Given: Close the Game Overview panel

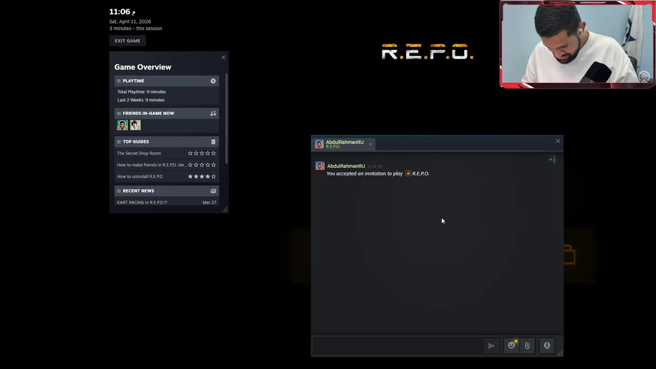Looking at the screenshot, I should coord(223,57).
